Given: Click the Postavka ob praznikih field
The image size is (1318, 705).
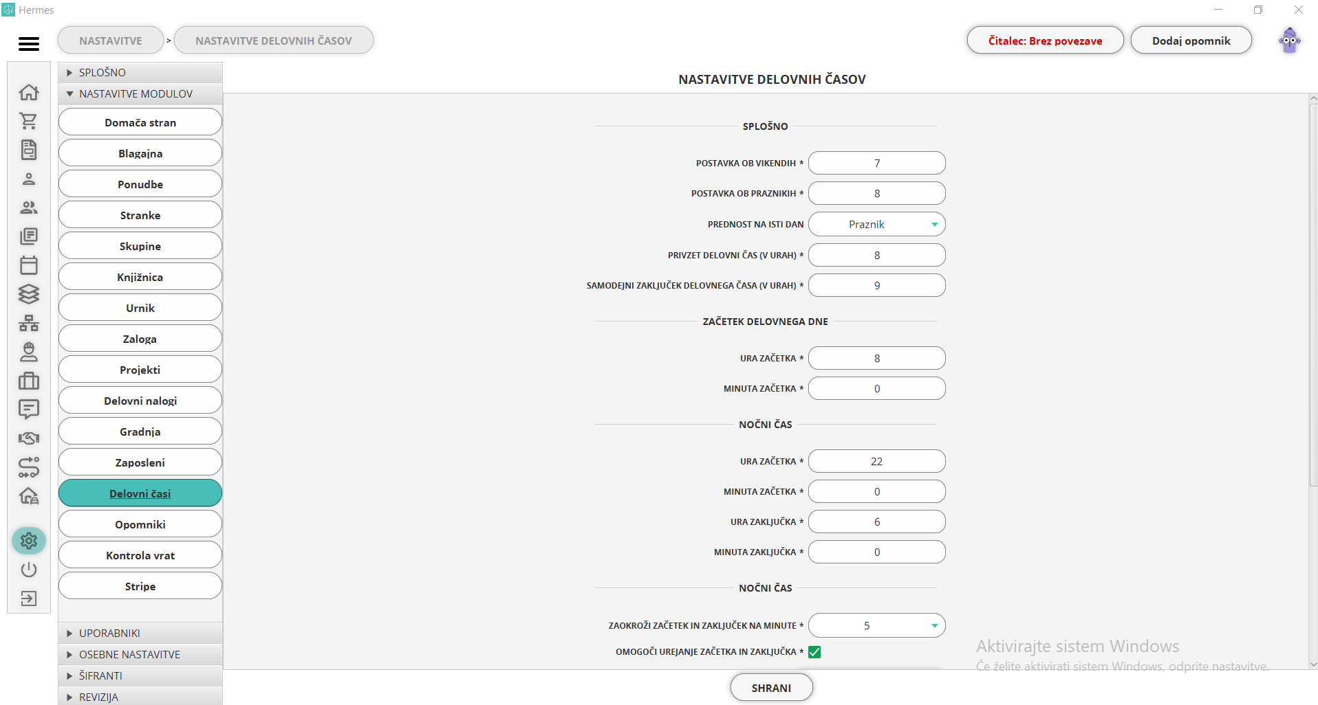Looking at the screenshot, I should [x=877, y=193].
